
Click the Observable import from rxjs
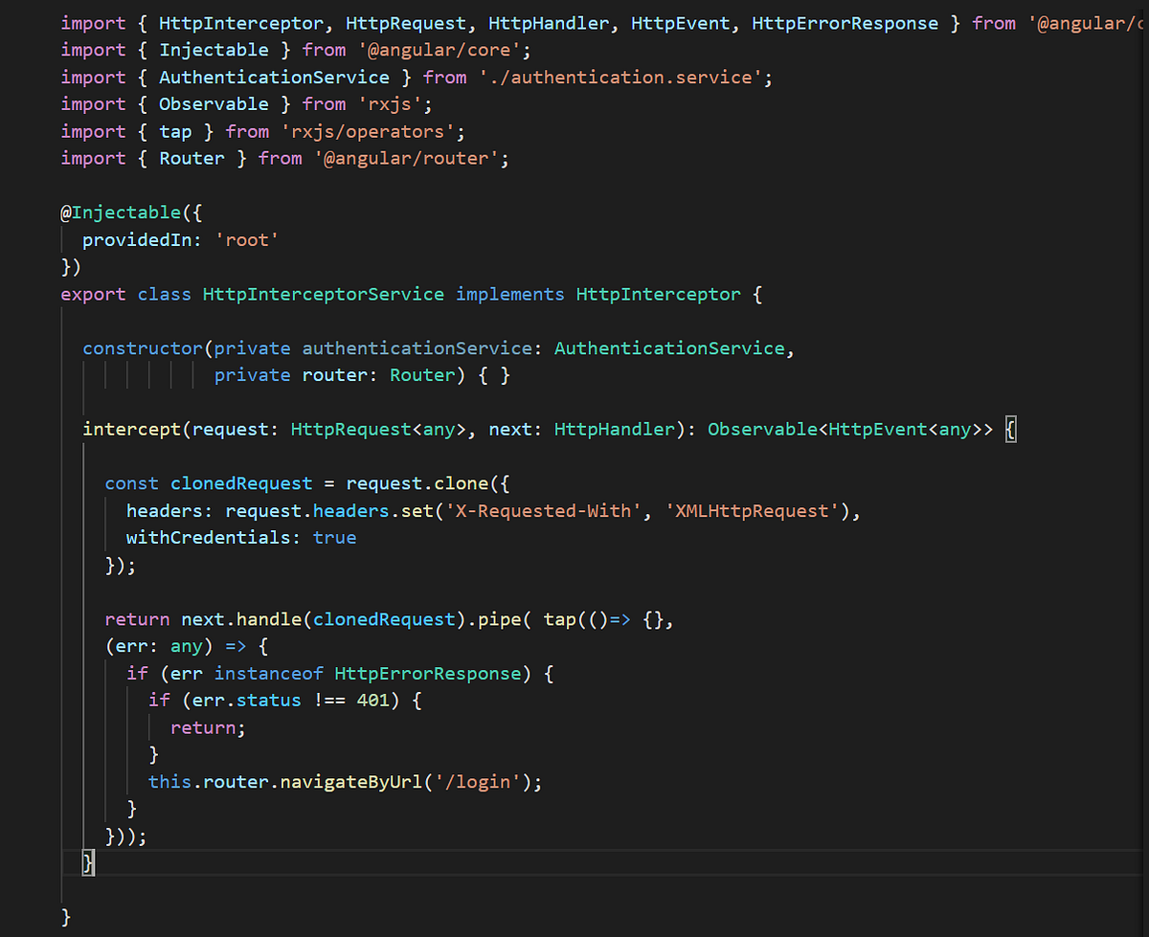click(214, 103)
